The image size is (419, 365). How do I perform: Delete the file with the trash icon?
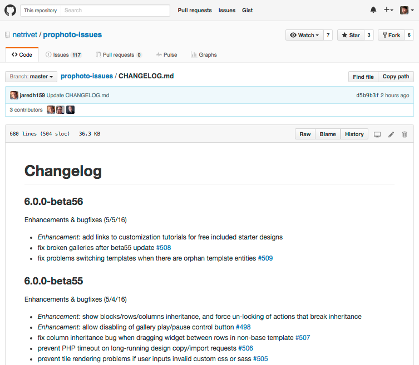coord(405,134)
